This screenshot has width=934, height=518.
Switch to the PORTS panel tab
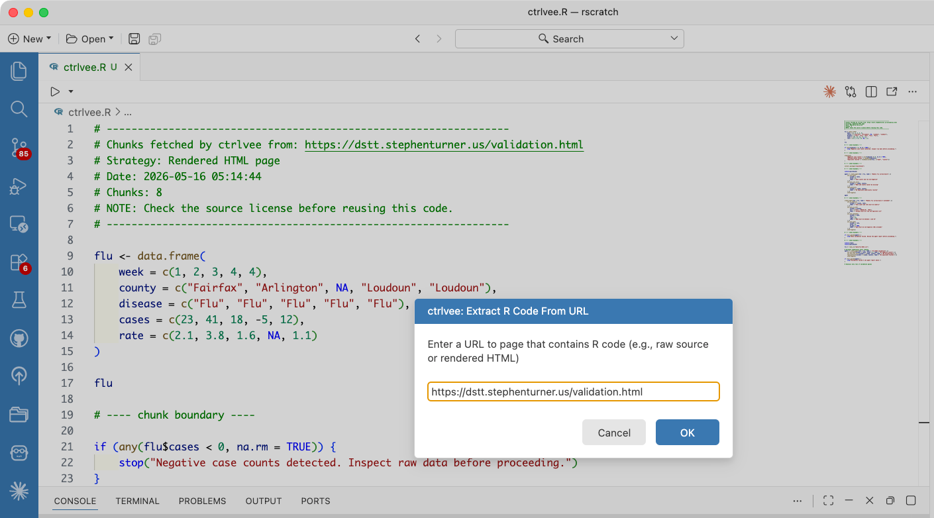[x=315, y=501]
